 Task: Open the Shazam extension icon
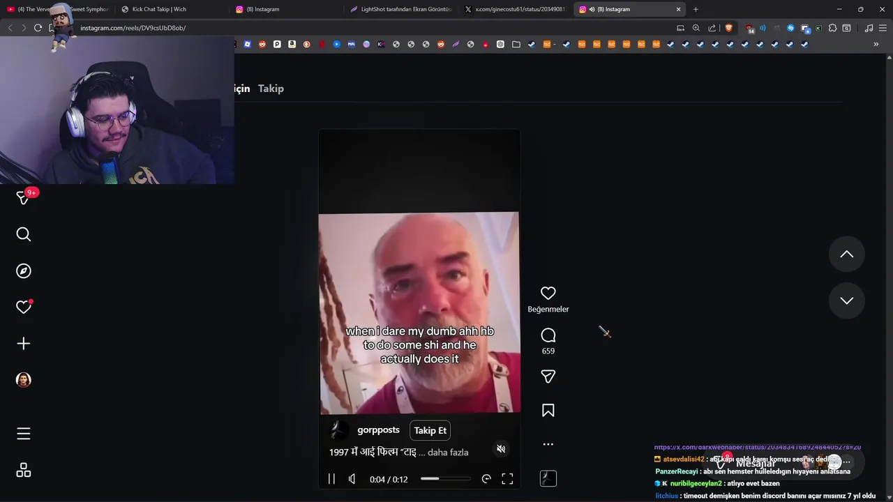click(x=790, y=28)
